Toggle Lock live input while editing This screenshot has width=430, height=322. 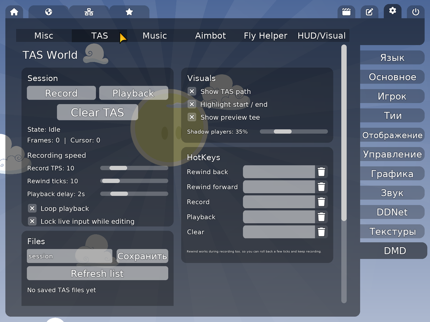(x=32, y=221)
